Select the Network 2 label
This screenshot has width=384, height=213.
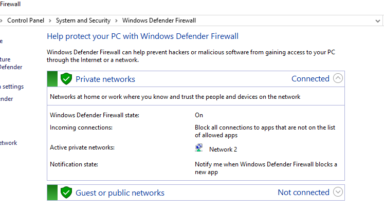click(223, 150)
